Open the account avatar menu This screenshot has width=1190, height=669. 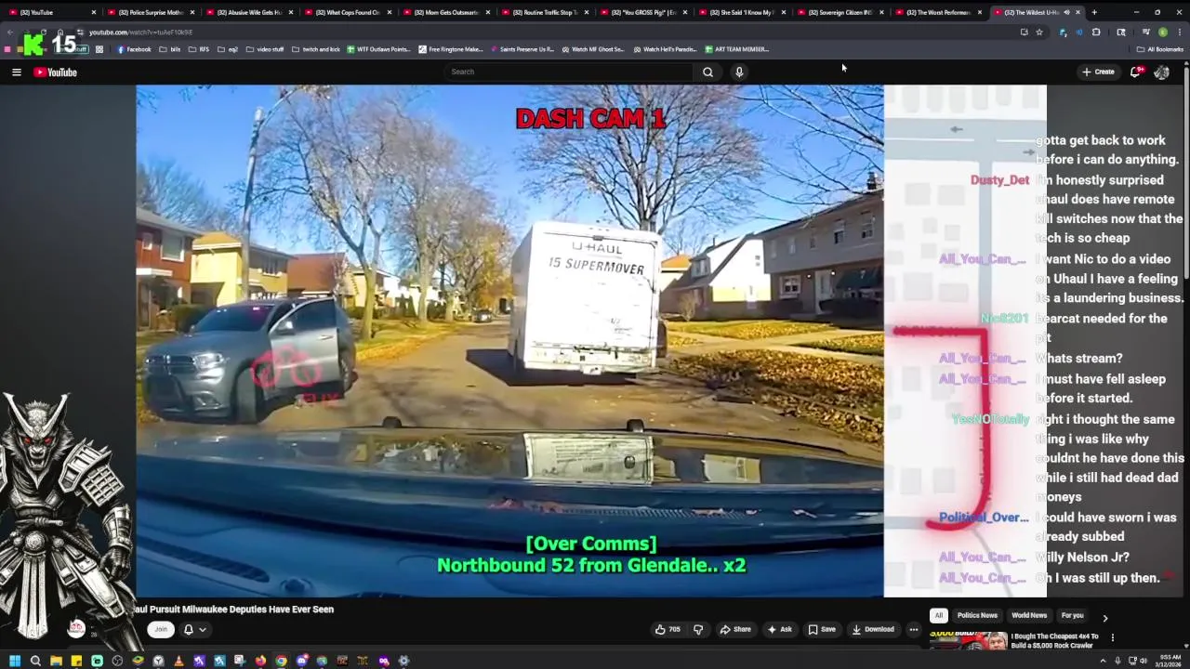click(1161, 72)
